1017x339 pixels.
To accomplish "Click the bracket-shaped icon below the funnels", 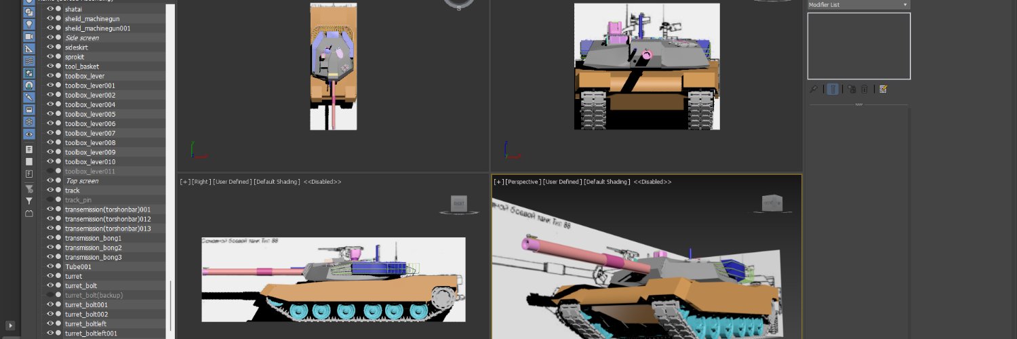I will click(x=29, y=214).
